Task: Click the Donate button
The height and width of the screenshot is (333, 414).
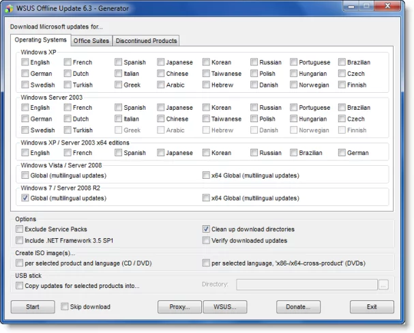Action: point(298,307)
